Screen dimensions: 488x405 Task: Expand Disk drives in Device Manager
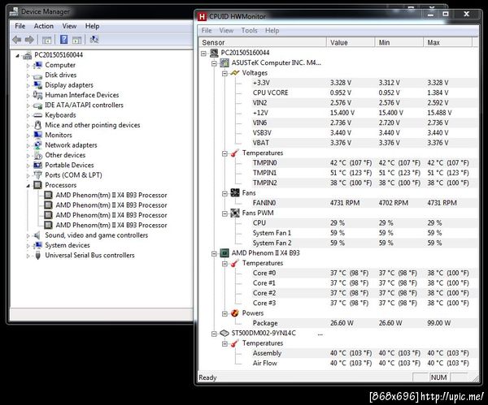[28, 75]
